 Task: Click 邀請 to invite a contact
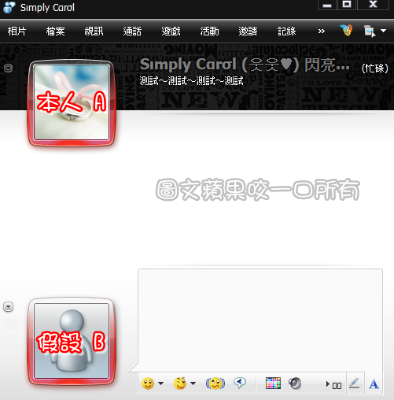[x=248, y=31]
